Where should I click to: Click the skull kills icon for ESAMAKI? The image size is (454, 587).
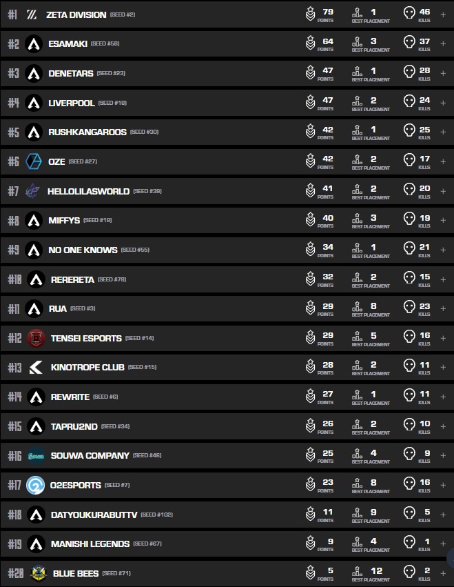[x=409, y=43]
